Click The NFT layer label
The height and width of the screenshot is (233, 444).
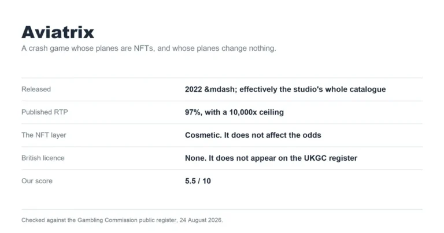43,135
